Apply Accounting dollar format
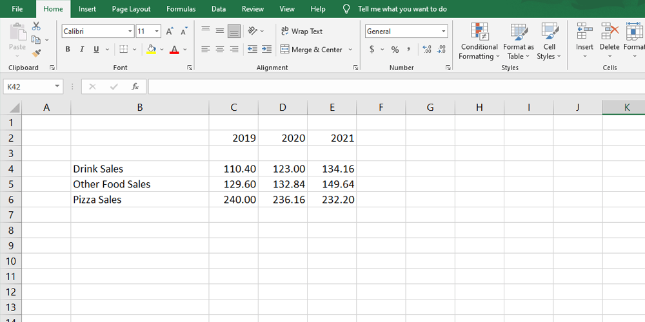645x322 pixels. click(372, 50)
